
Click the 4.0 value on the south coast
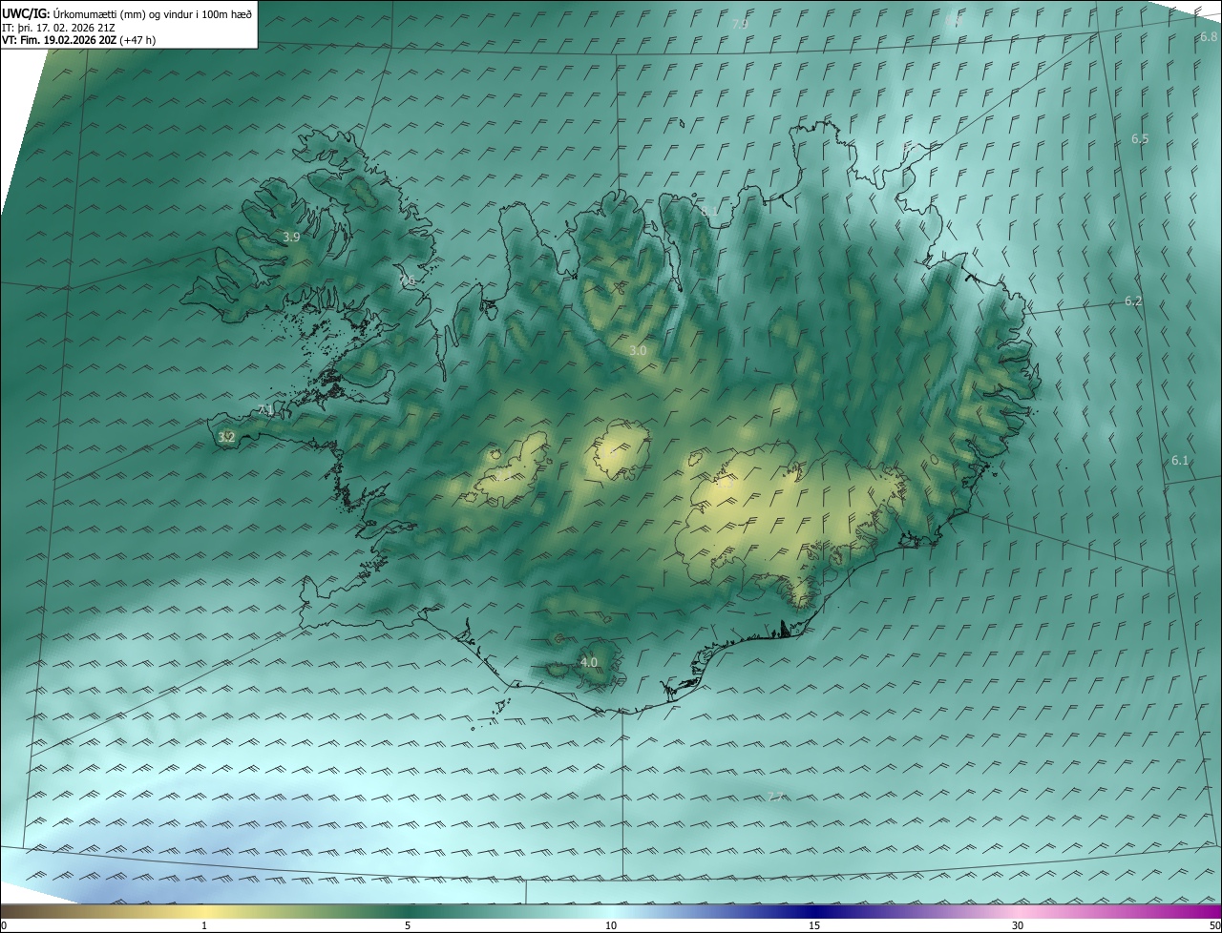pyautogui.click(x=589, y=662)
